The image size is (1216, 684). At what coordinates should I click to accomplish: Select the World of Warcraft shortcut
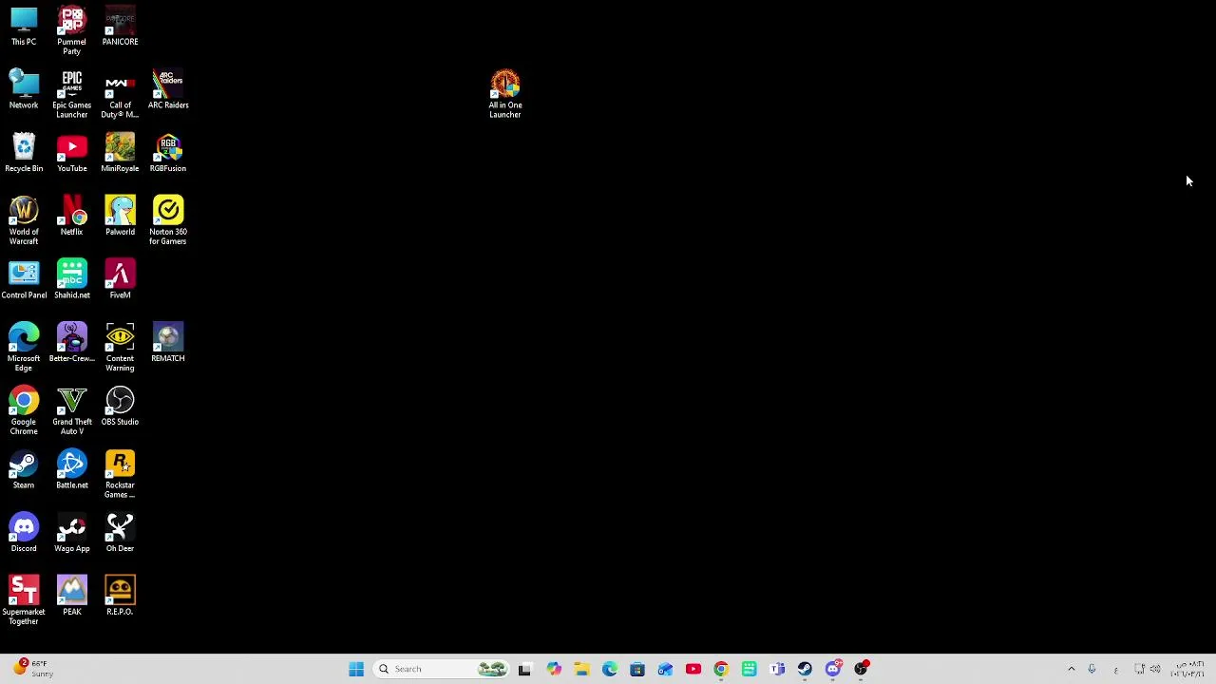pyautogui.click(x=24, y=220)
